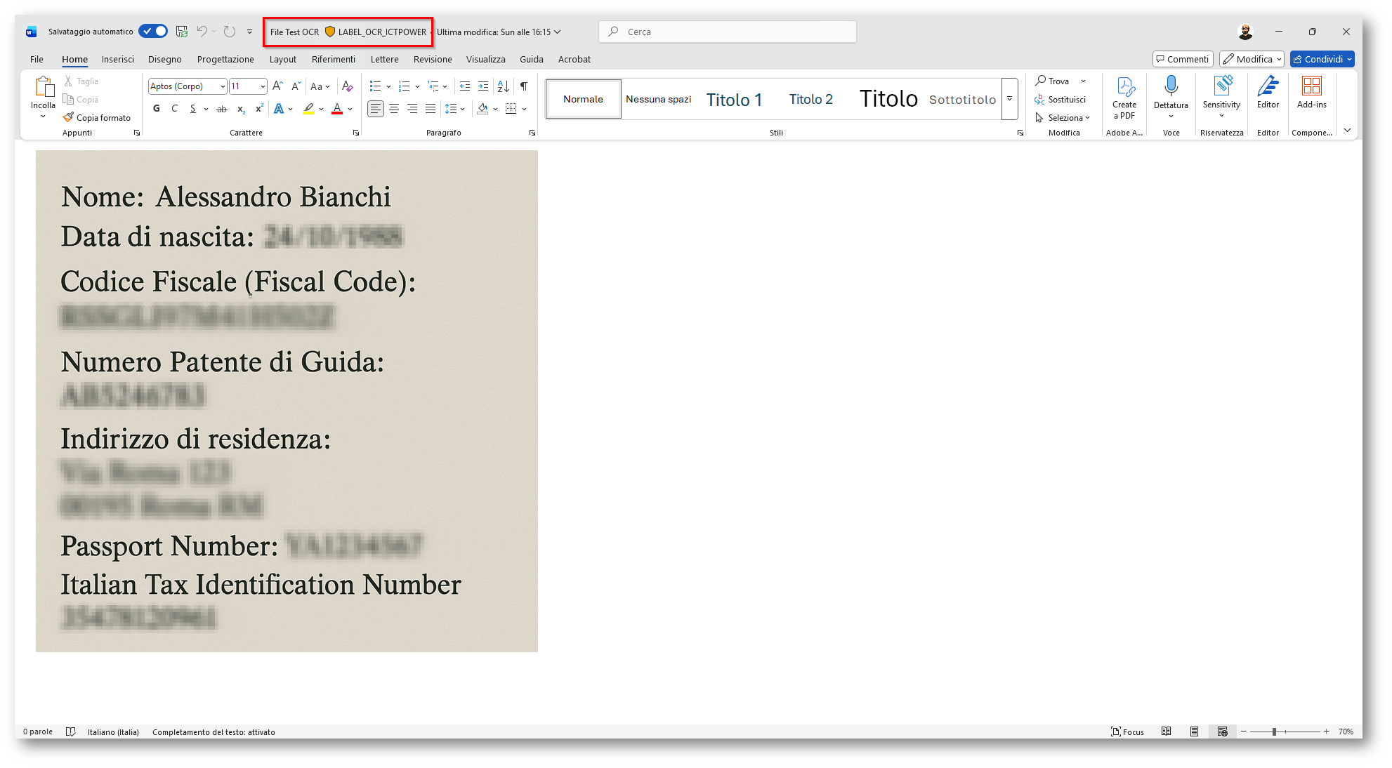Expand the styles gallery more arrow
1392x768 pixels.
click(x=1009, y=99)
